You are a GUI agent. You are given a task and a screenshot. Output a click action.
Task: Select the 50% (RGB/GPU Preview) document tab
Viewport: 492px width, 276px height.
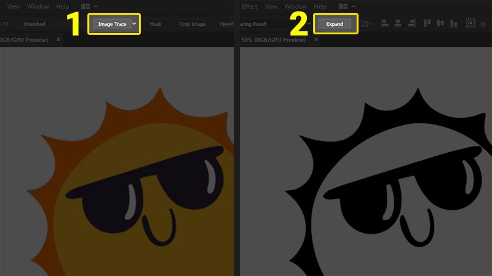point(273,40)
